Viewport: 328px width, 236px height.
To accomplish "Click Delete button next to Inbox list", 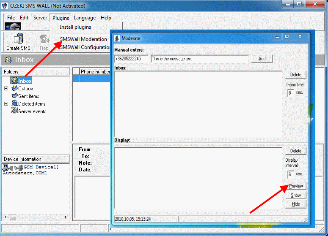I will click(296, 75).
